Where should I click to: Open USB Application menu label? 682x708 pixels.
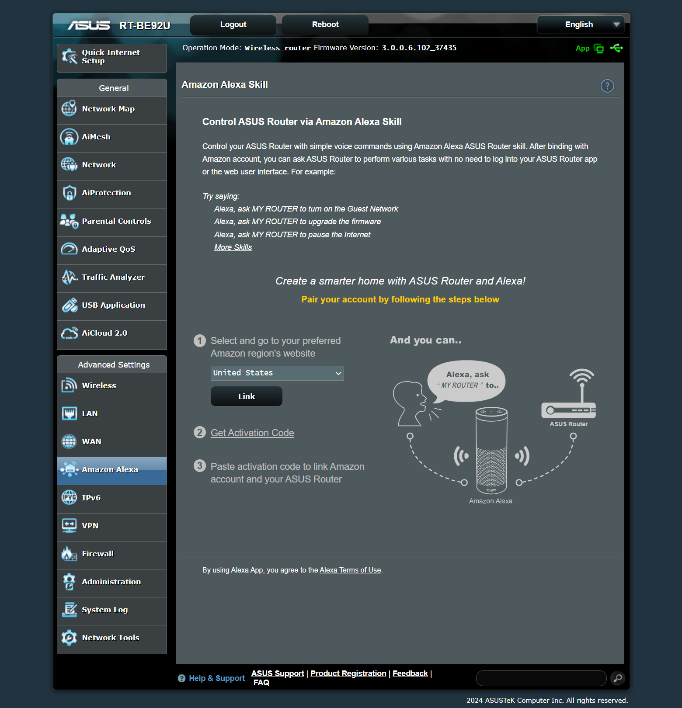113,305
